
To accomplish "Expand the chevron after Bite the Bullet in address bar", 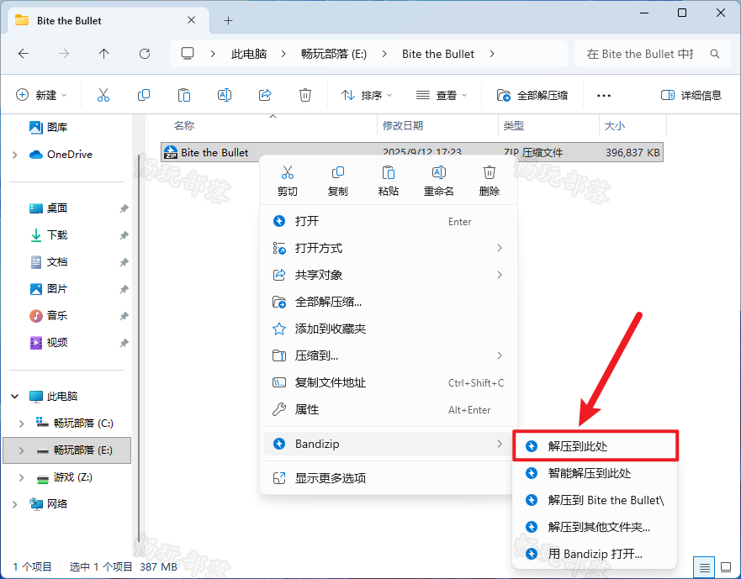I will click(492, 54).
